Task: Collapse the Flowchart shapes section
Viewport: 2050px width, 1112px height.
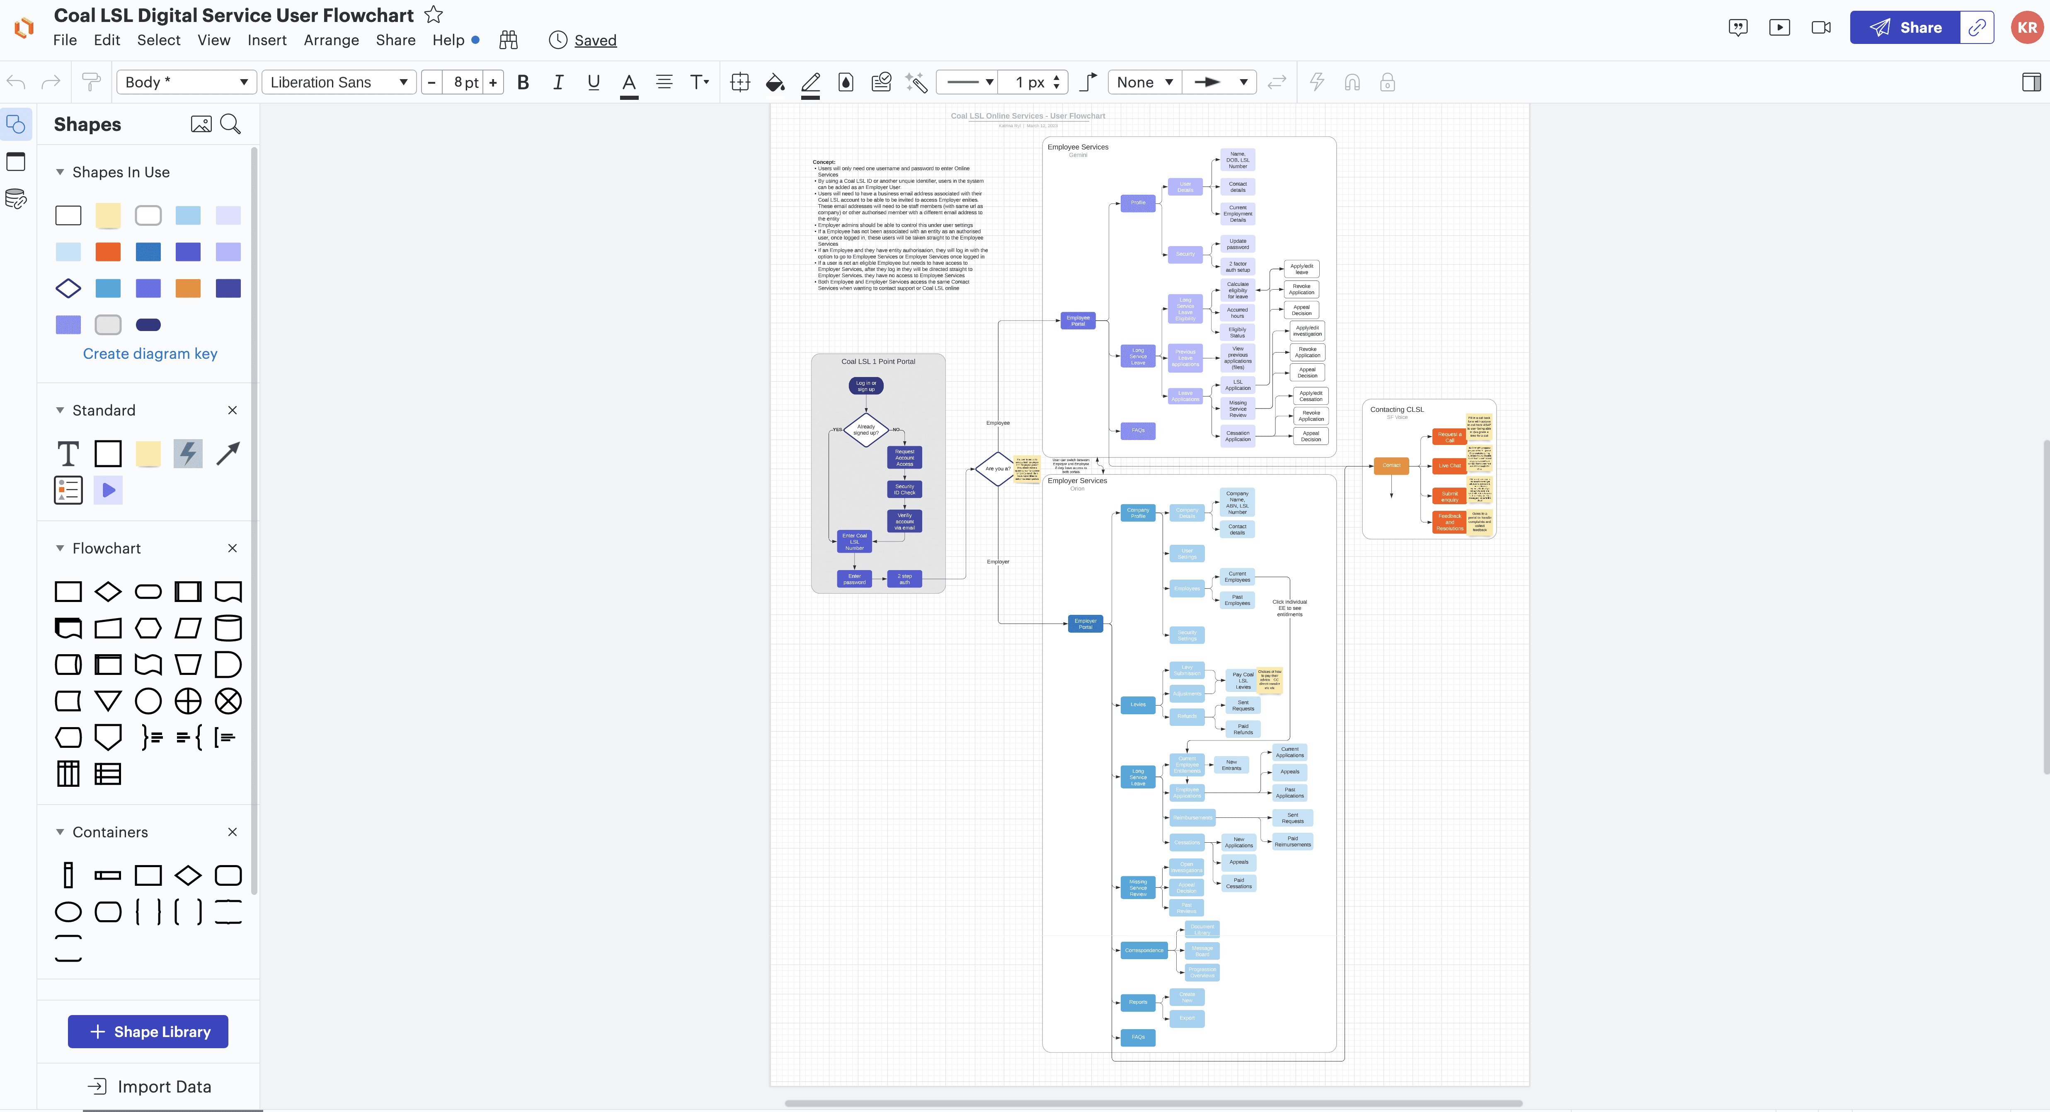Action: click(x=60, y=548)
